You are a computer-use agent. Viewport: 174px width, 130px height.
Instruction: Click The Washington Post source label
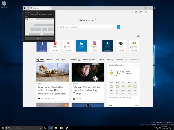tap(48, 99)
